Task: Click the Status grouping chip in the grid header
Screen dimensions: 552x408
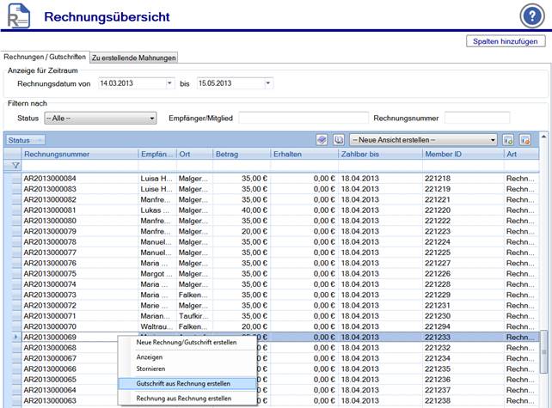Action: pyautogui.click(x=25, y=140)
